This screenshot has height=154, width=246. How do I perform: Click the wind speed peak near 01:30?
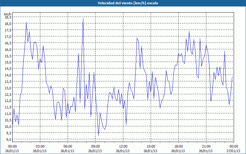tap(26, 22)
